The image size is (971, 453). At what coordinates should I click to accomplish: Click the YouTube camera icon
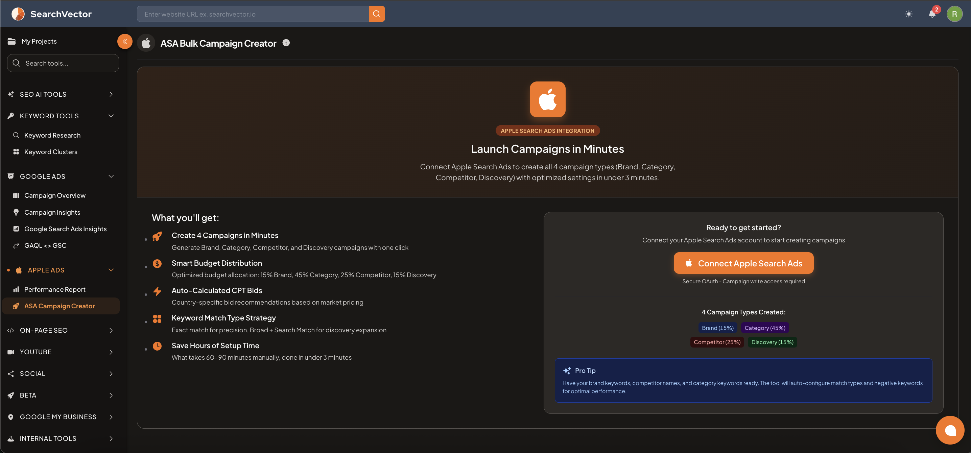(10, 352)
